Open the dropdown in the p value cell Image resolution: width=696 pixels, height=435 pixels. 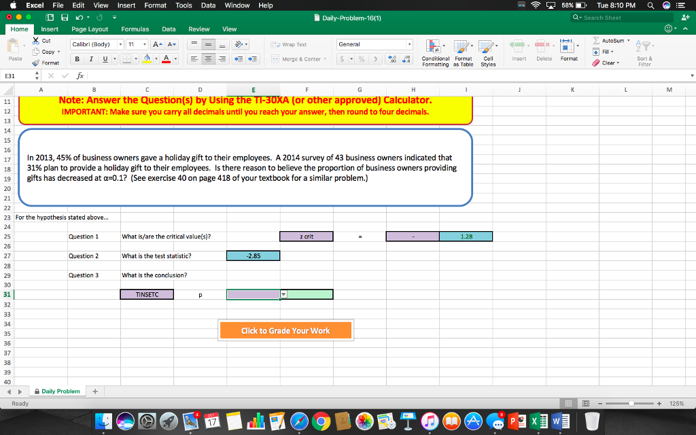click(x=282, y=294)
